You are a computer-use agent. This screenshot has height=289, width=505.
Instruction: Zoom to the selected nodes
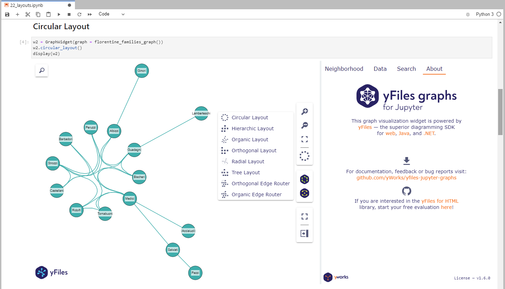click(304, 156)
